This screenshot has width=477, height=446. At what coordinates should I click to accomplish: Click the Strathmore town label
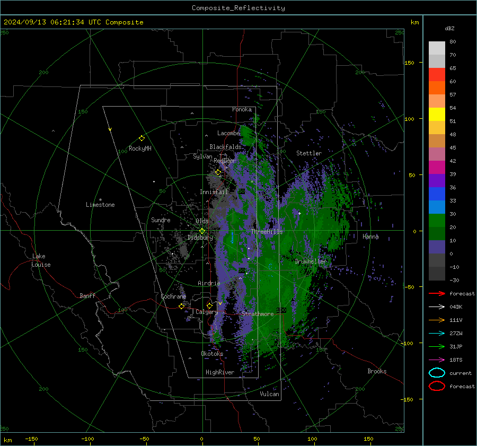pyautogui.click(x=258, y=314)
